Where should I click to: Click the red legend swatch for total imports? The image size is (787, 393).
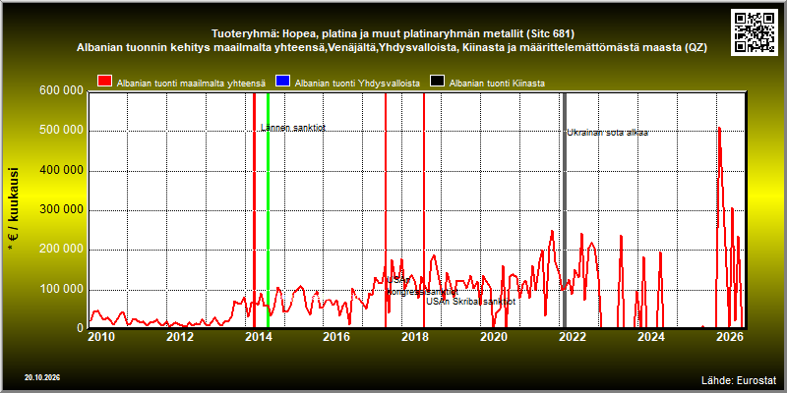[104, 83]
